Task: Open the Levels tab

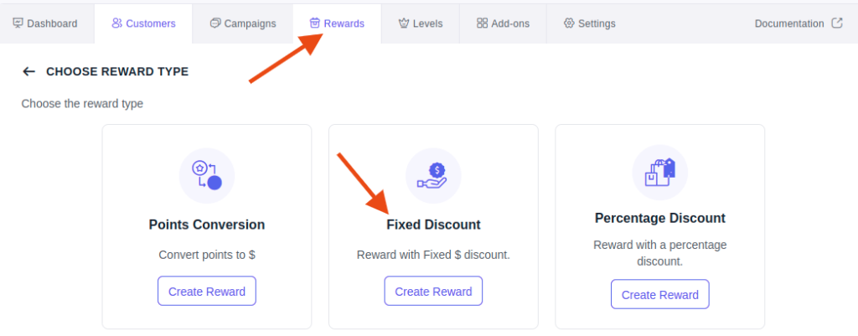Action: [x=421, y=23]
